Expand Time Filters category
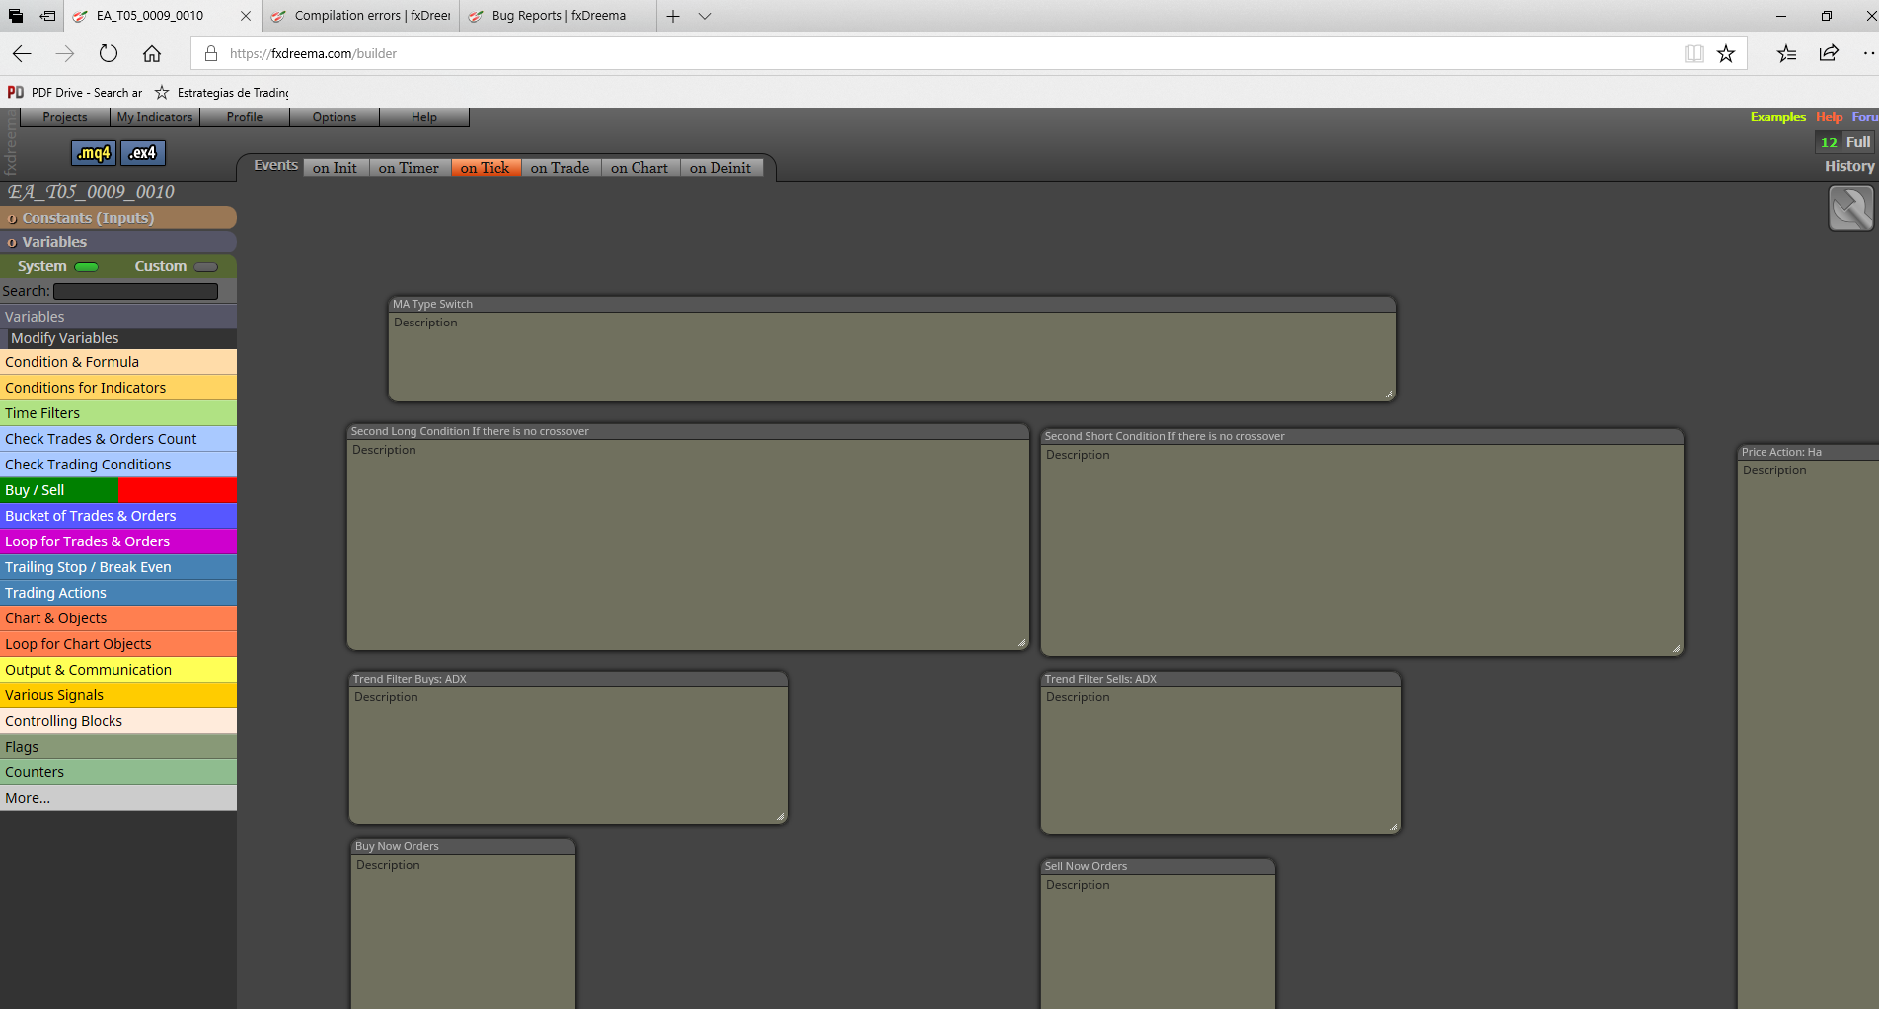Image resolution: width=1879 pixels, height=1009 pixels. pos(118,413)
